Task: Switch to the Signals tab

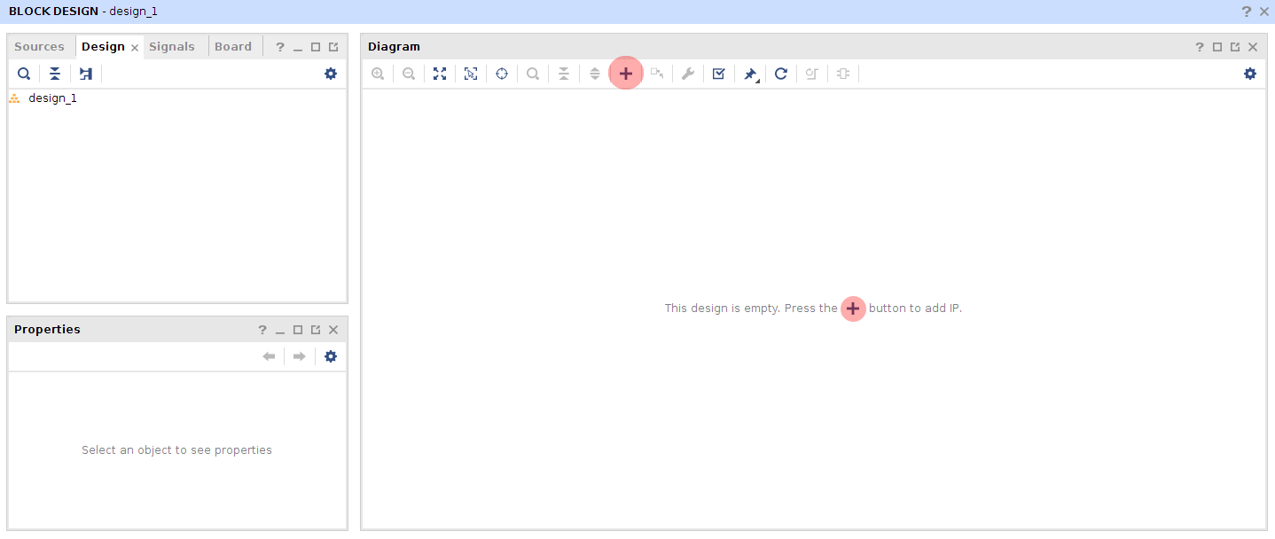Action: (x=172, y=47)
